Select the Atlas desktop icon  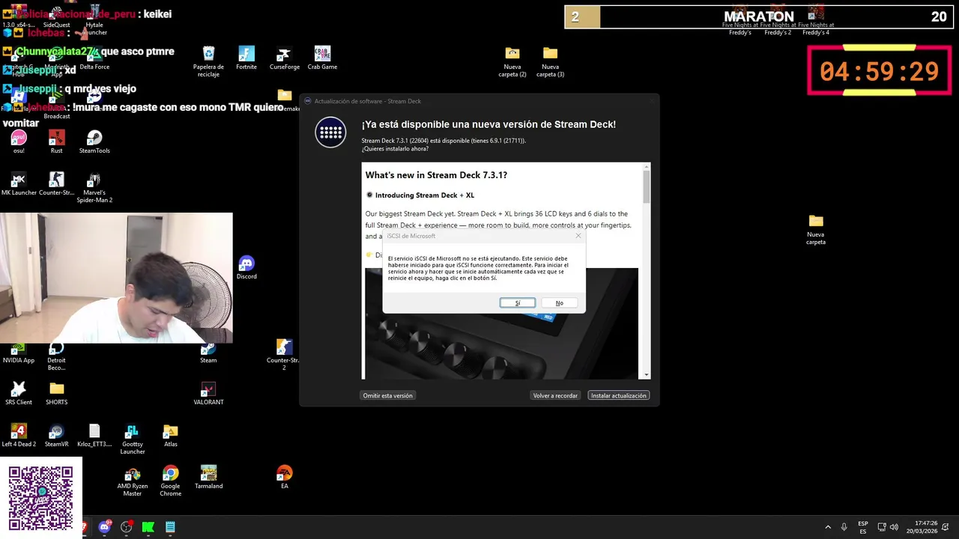[171, 435]
